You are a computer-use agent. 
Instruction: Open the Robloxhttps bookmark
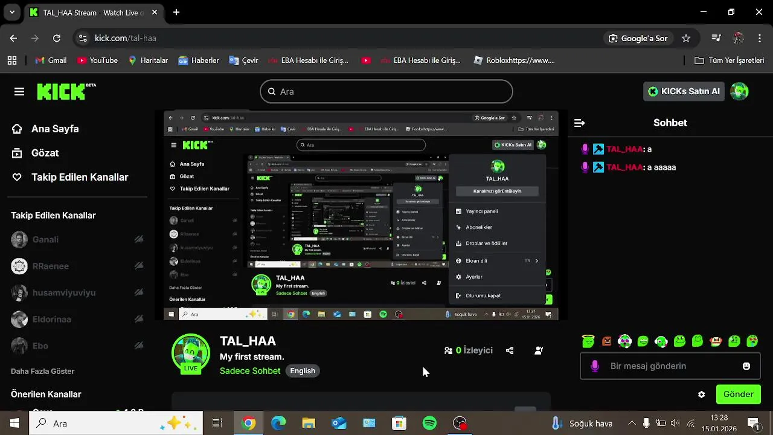point(515,60)
